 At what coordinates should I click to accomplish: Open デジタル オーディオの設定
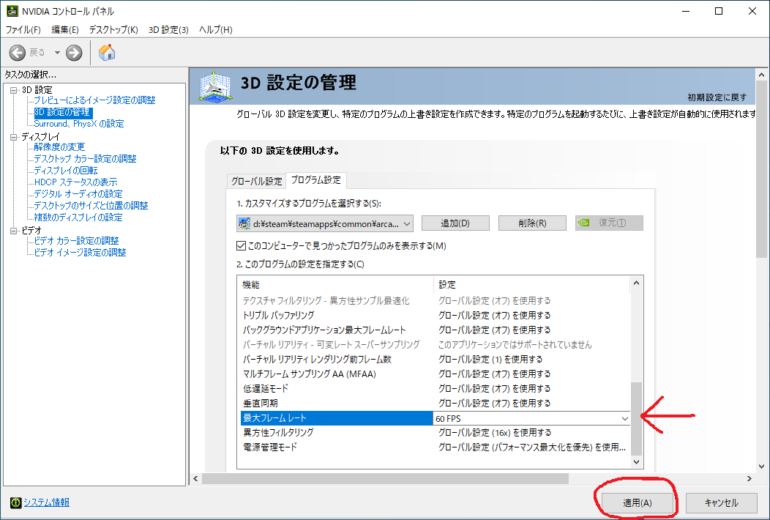tap(78, 194)
